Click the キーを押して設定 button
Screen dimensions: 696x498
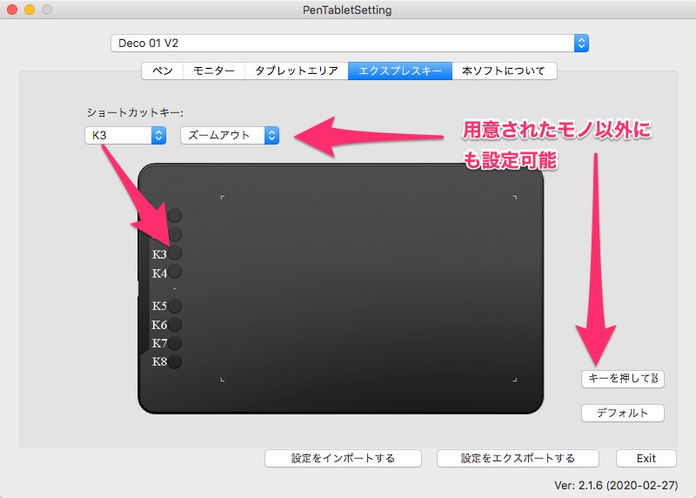point(623,379)
